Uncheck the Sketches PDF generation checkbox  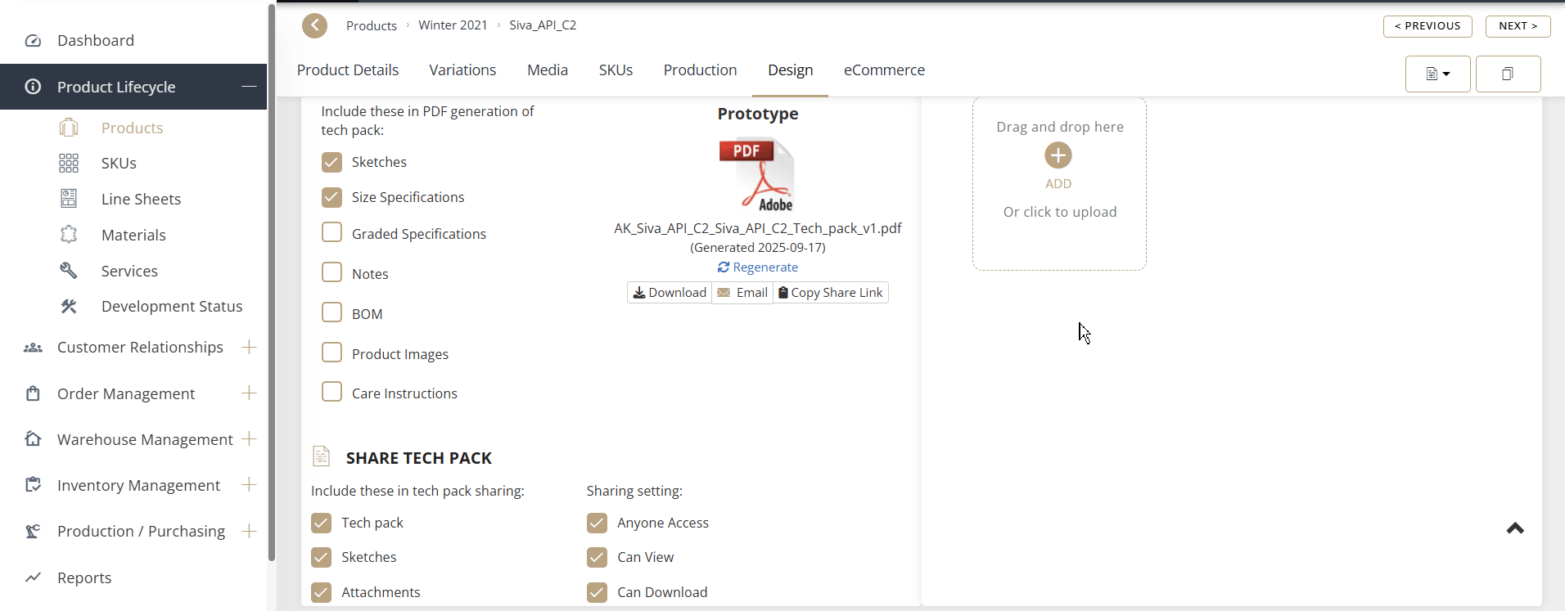pos(331,162)
